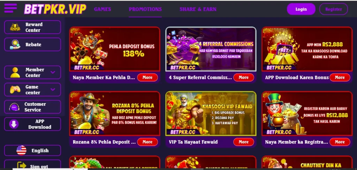
Task: Select the Game center gamepad icon
Action: (x=15, y=90)
